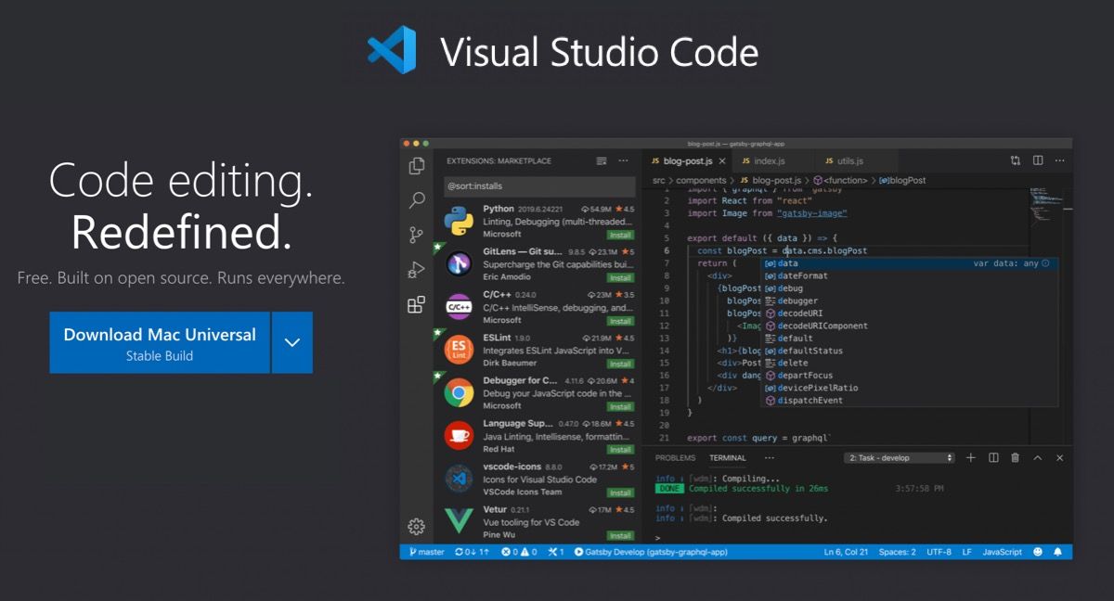Open the download build options chevron

click(291, 342)
